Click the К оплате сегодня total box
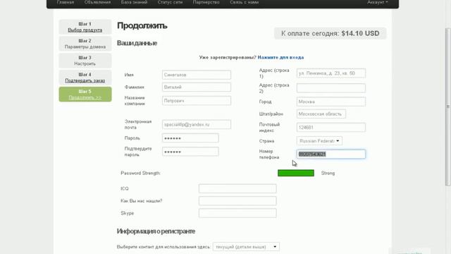This screenshot has height=254, width=451. click(330, 33)
